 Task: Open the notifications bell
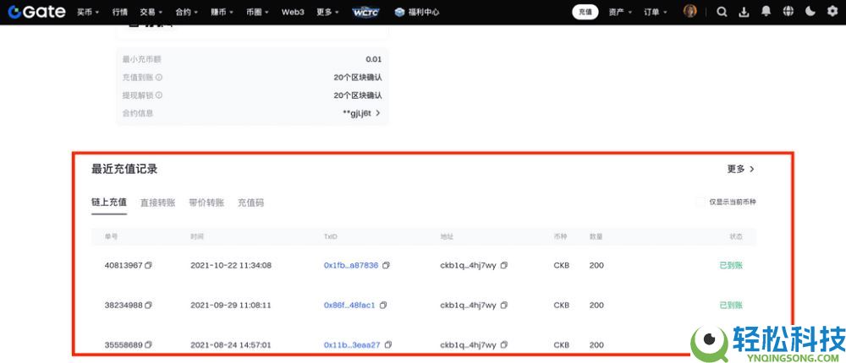pyautogui.click(x=766, y=11)
